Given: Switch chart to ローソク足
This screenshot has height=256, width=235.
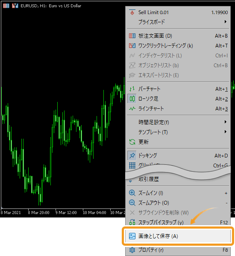Looking at the screenshot, I should (x=178, y=99).
